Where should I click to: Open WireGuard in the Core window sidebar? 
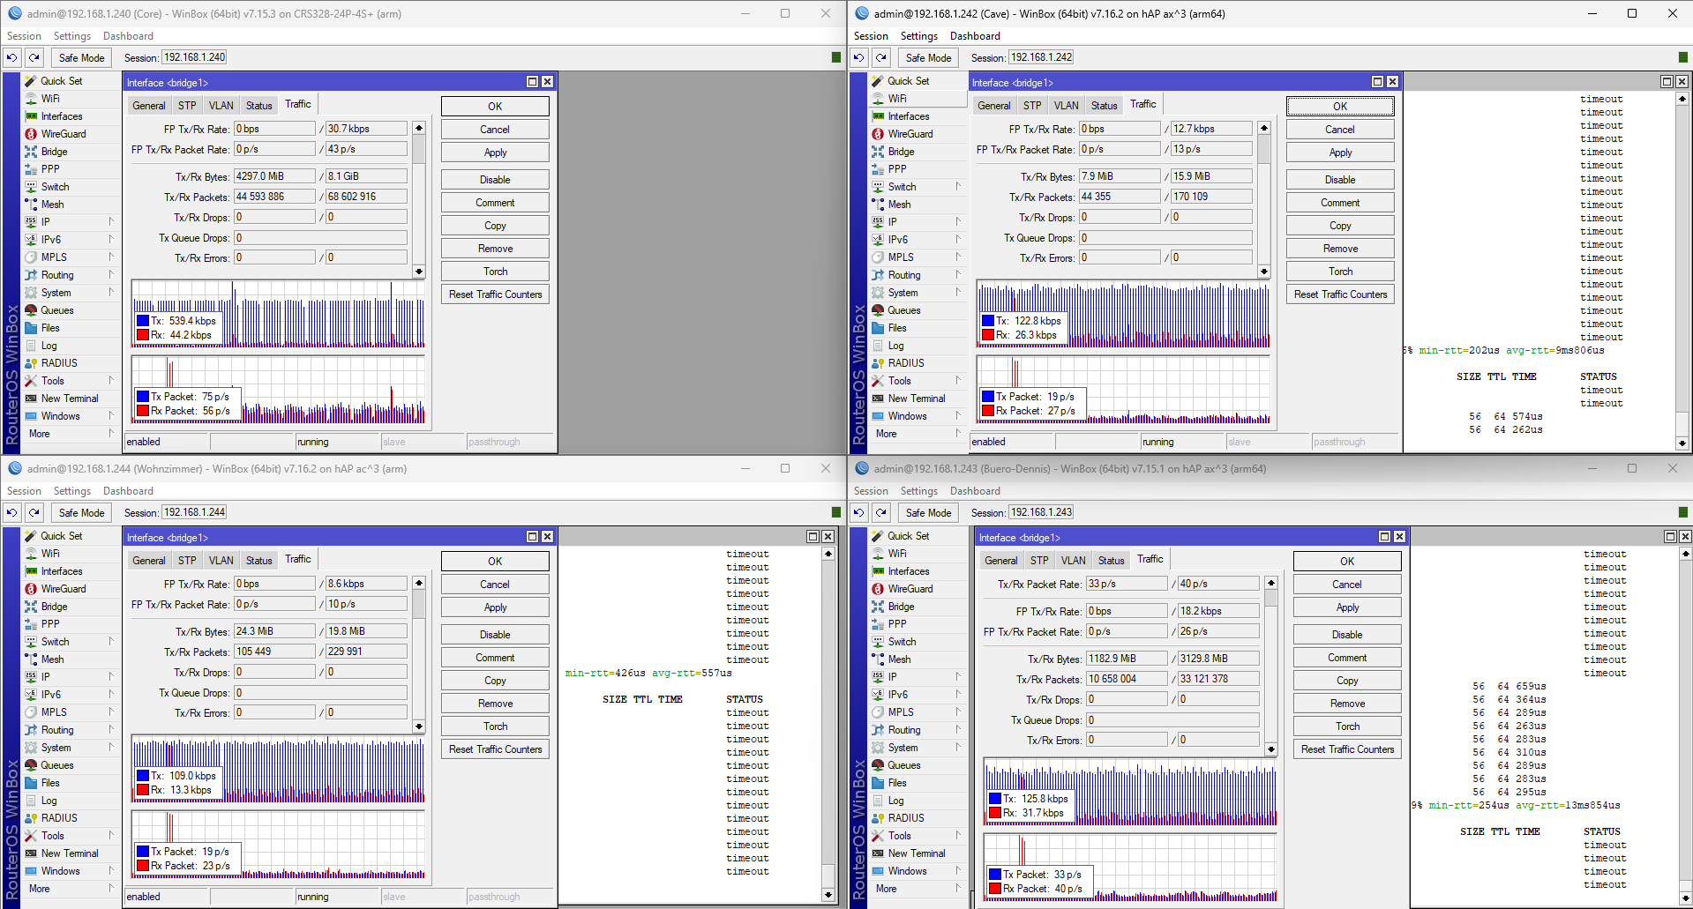(63, 134)
